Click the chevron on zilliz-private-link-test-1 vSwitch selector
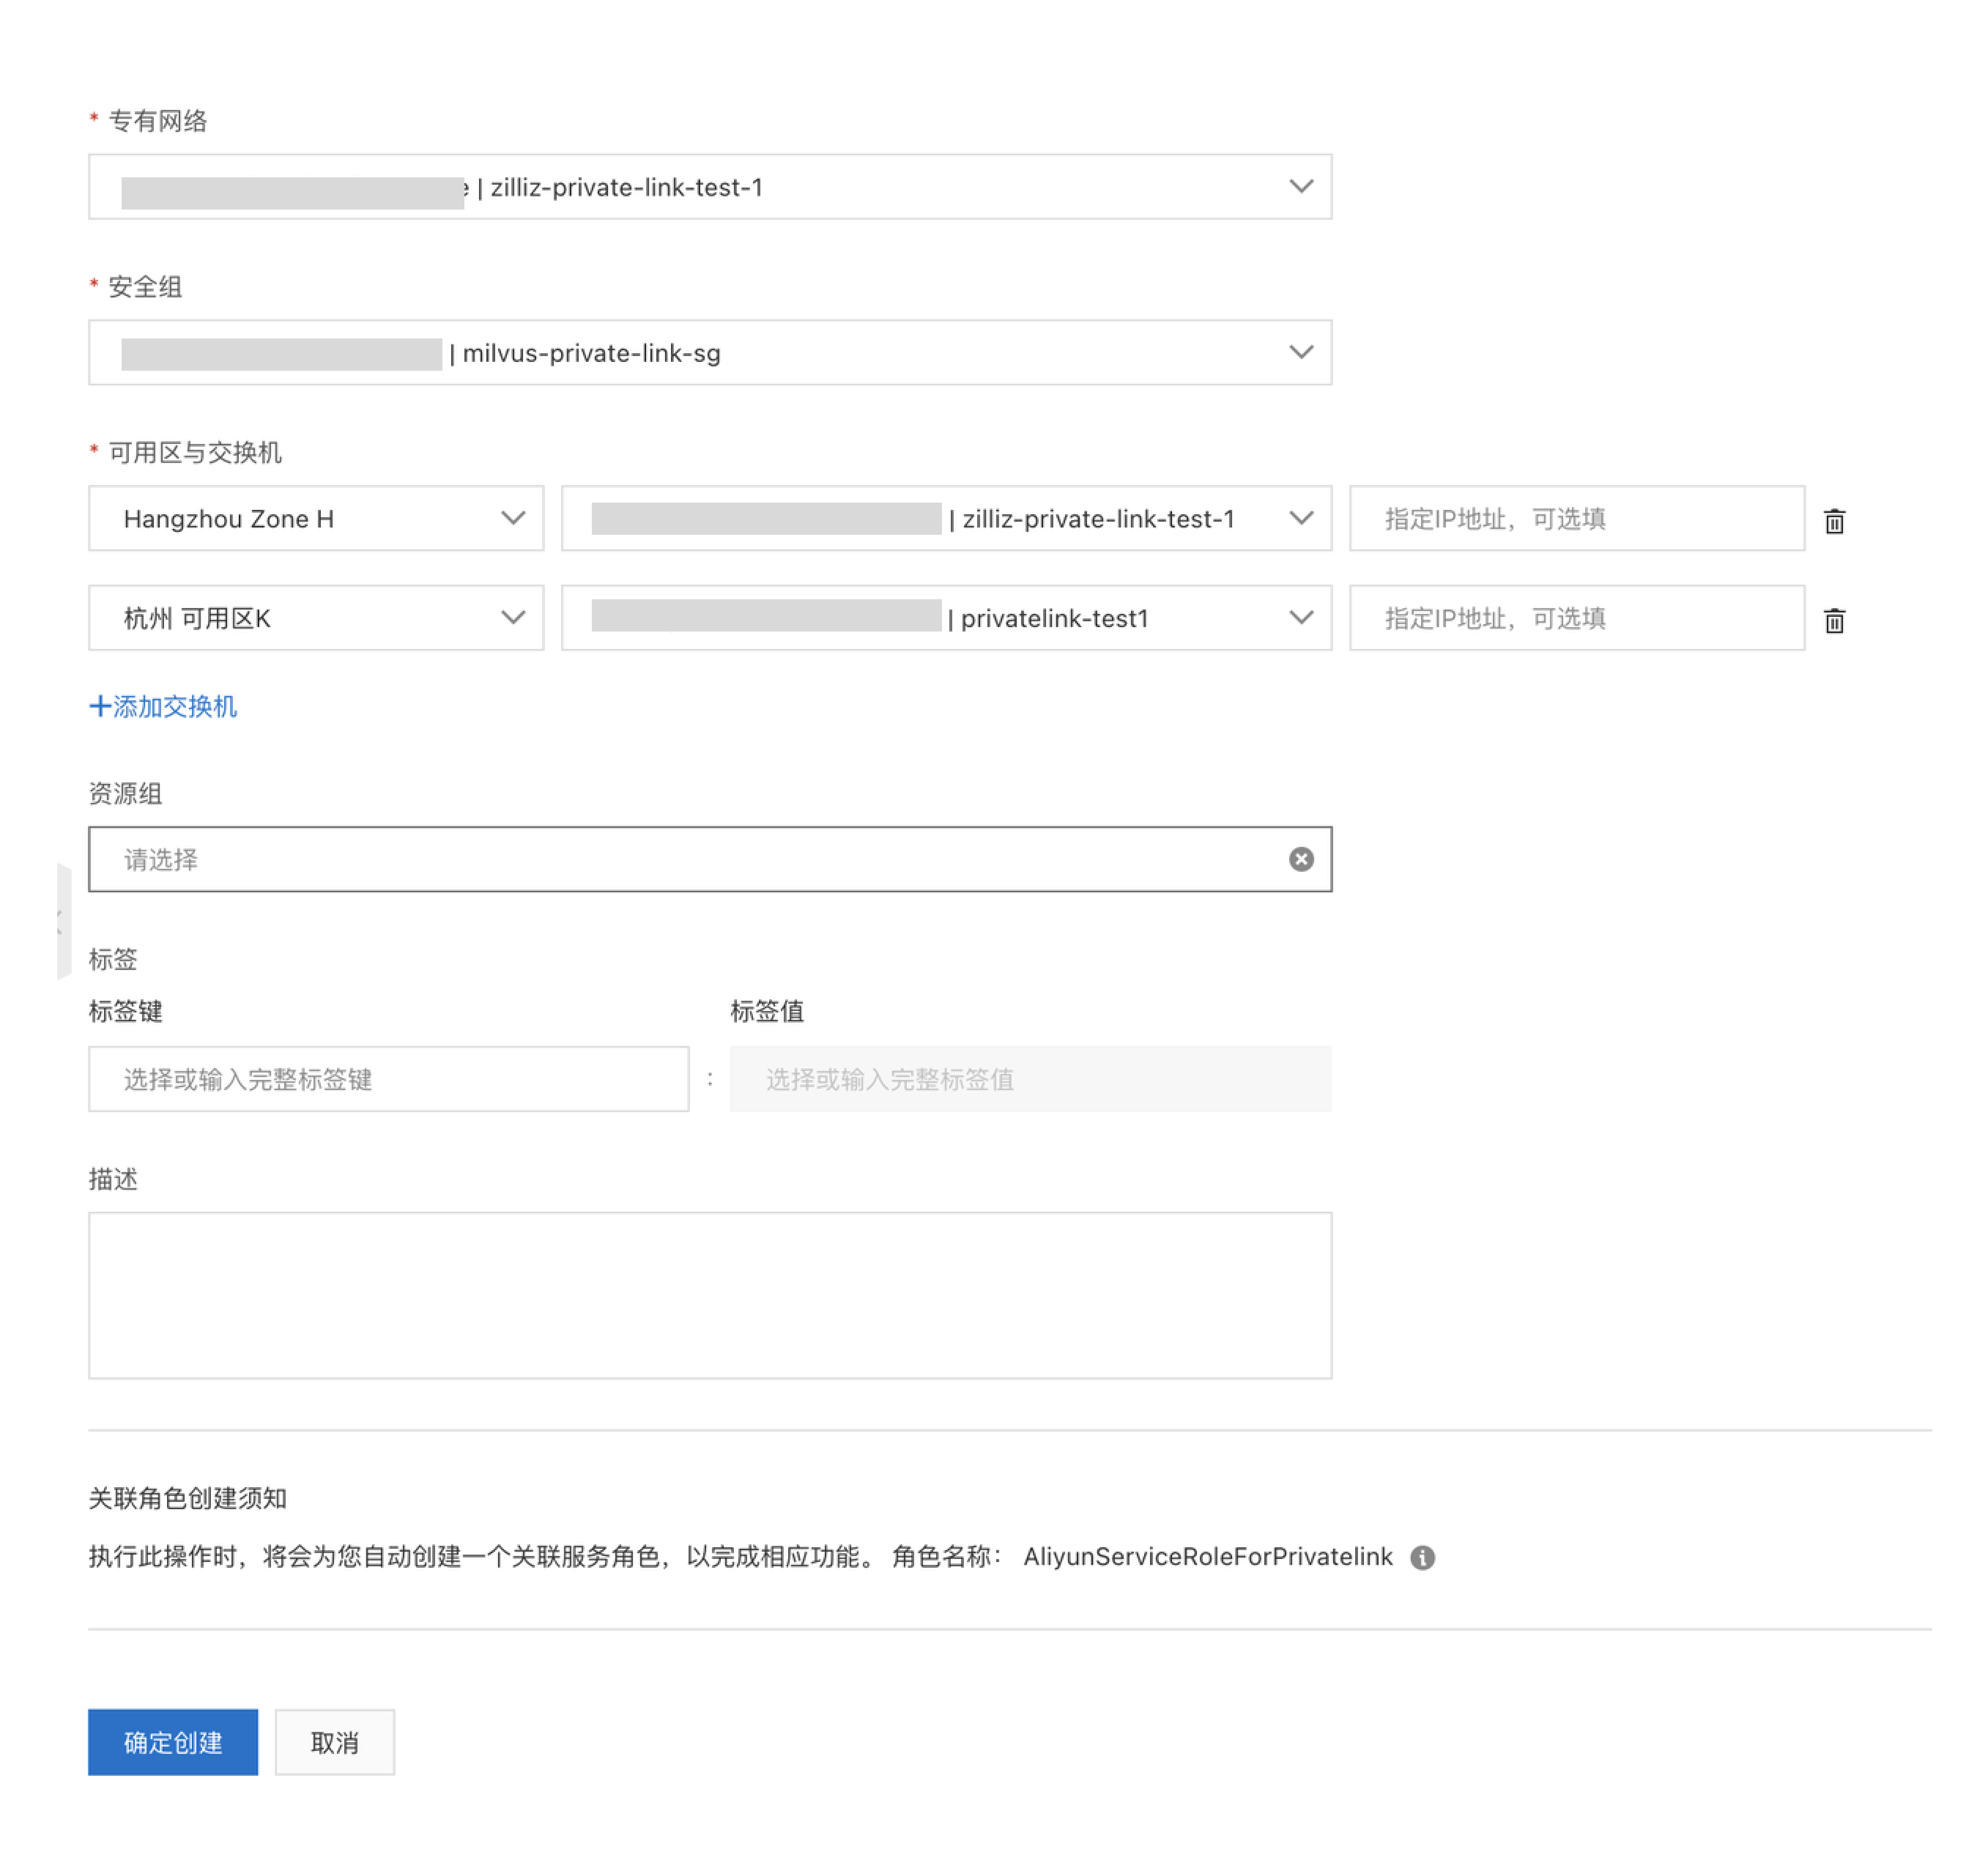 [1301, 518]
